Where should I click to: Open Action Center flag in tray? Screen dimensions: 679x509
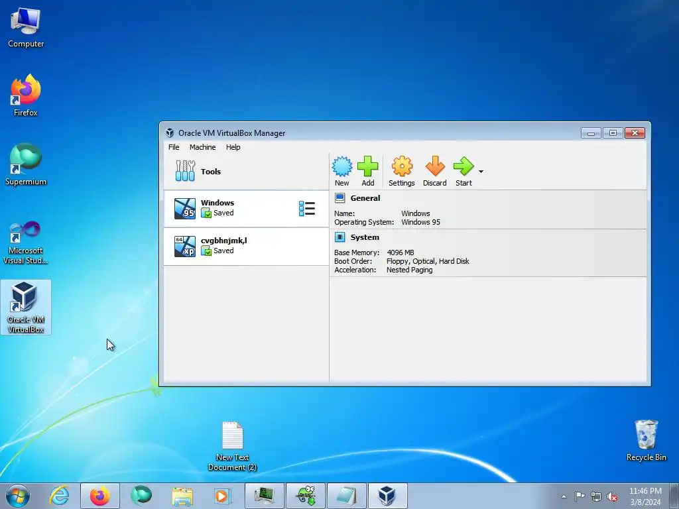(x=580, y=496)
